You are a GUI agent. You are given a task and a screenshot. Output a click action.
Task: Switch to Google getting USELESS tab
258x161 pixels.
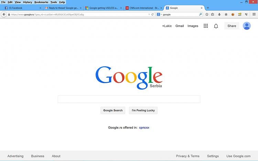[x=104, y=8]
